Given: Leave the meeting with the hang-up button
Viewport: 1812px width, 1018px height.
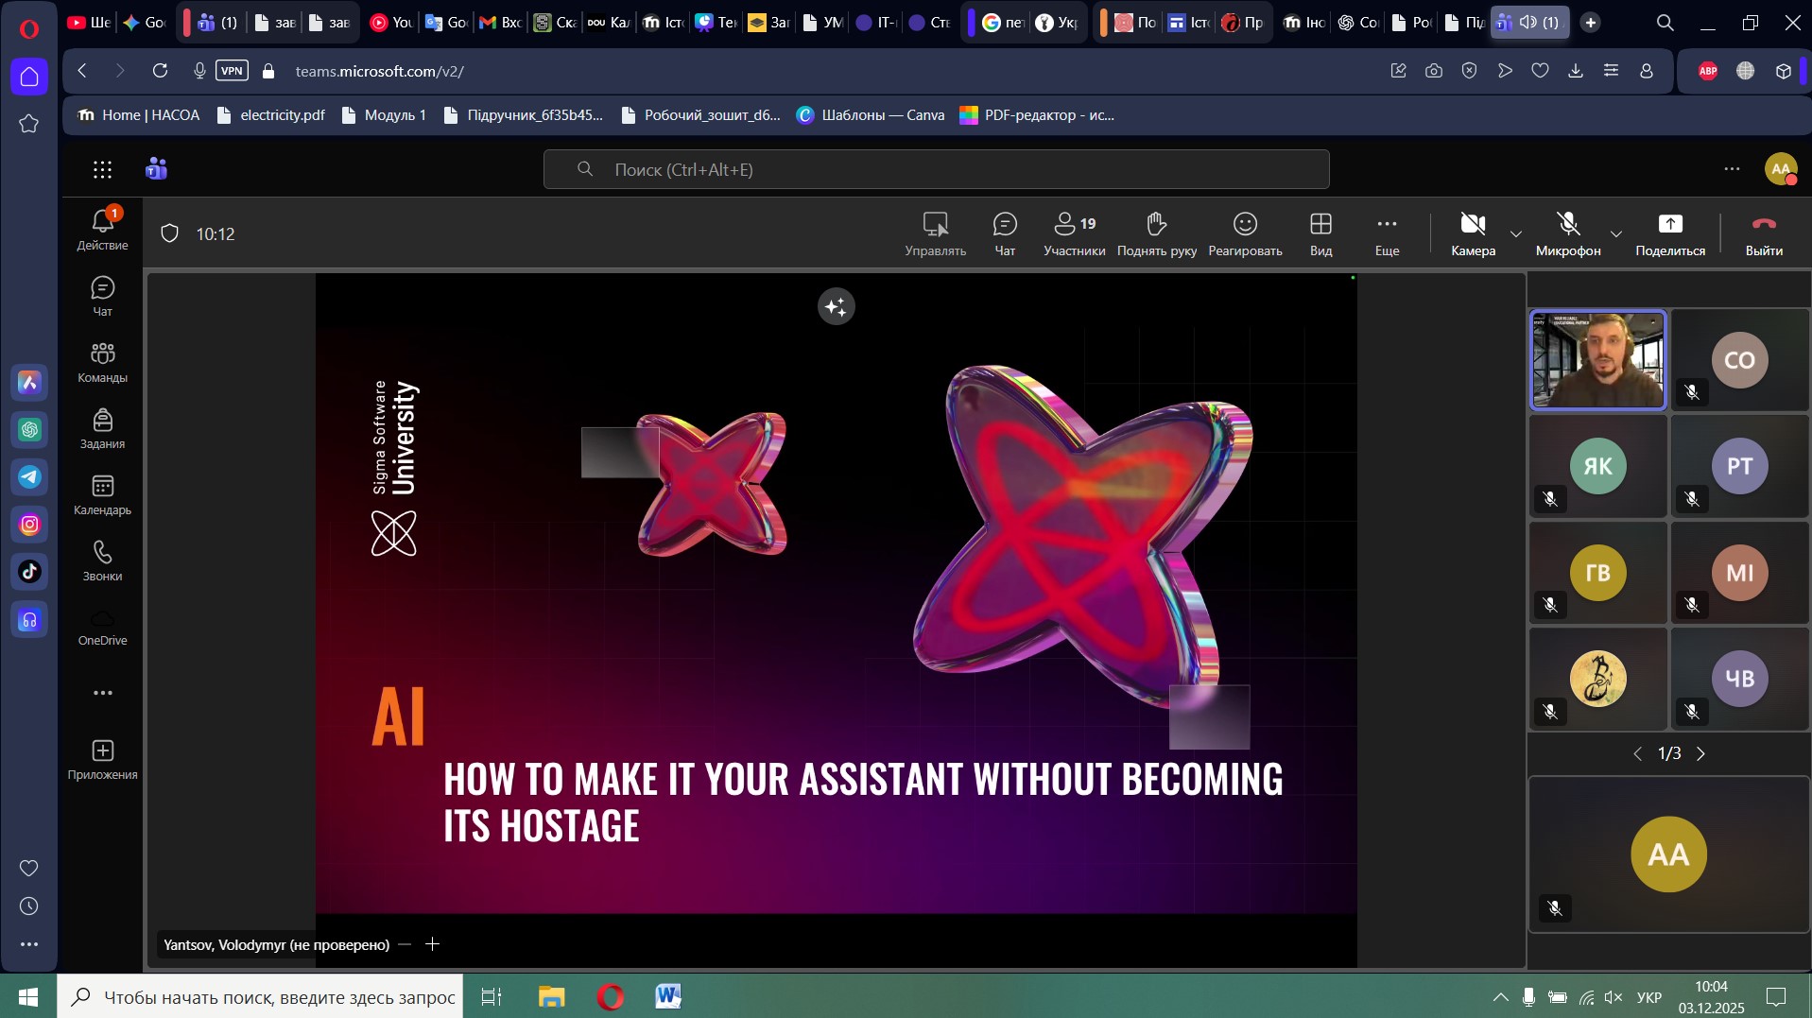Looking at the screenshot, I should [x=1763, y=233].
